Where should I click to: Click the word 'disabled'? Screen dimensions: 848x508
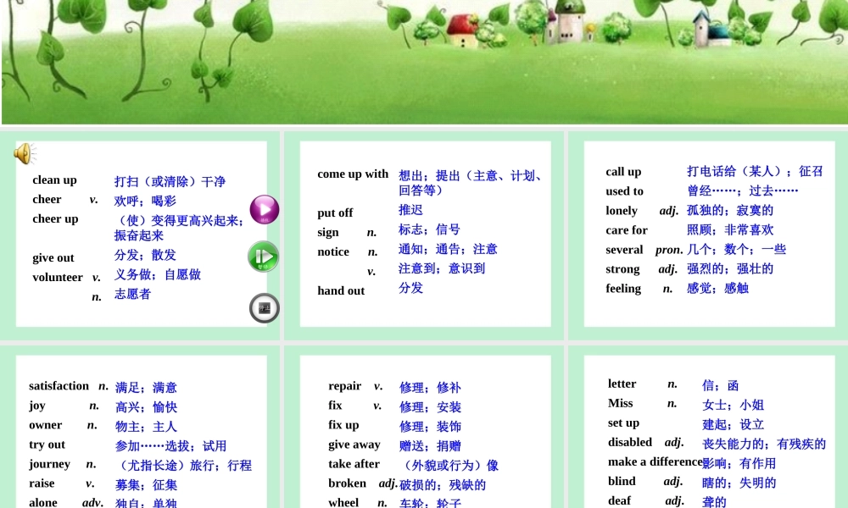pyautogui.click(x=630, y=442)
